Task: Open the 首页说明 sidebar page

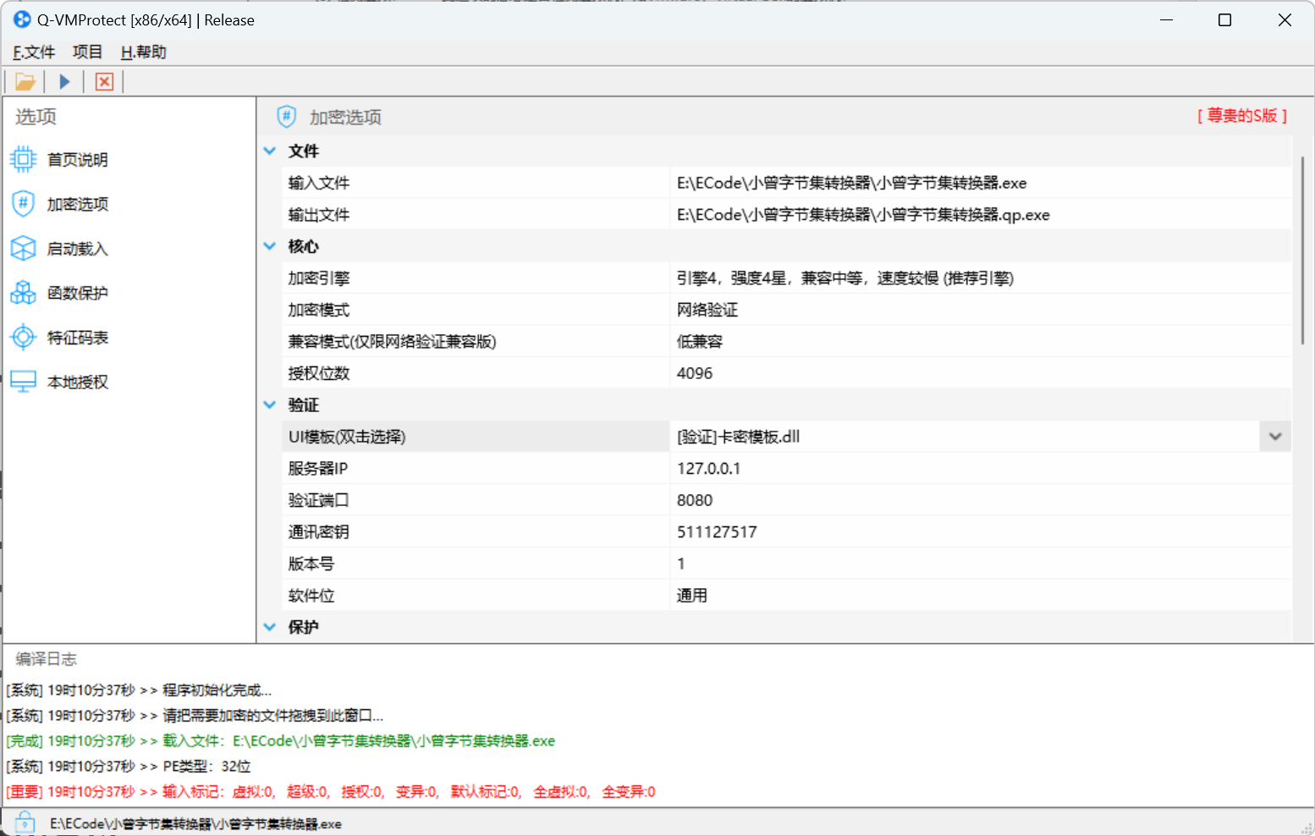Action: click(x=76, y=159)
